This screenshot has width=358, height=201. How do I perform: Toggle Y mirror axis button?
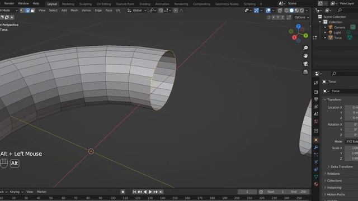278,17
